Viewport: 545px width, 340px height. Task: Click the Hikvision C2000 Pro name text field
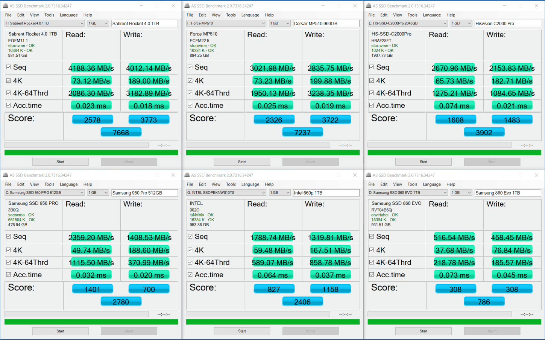(508, 23)
